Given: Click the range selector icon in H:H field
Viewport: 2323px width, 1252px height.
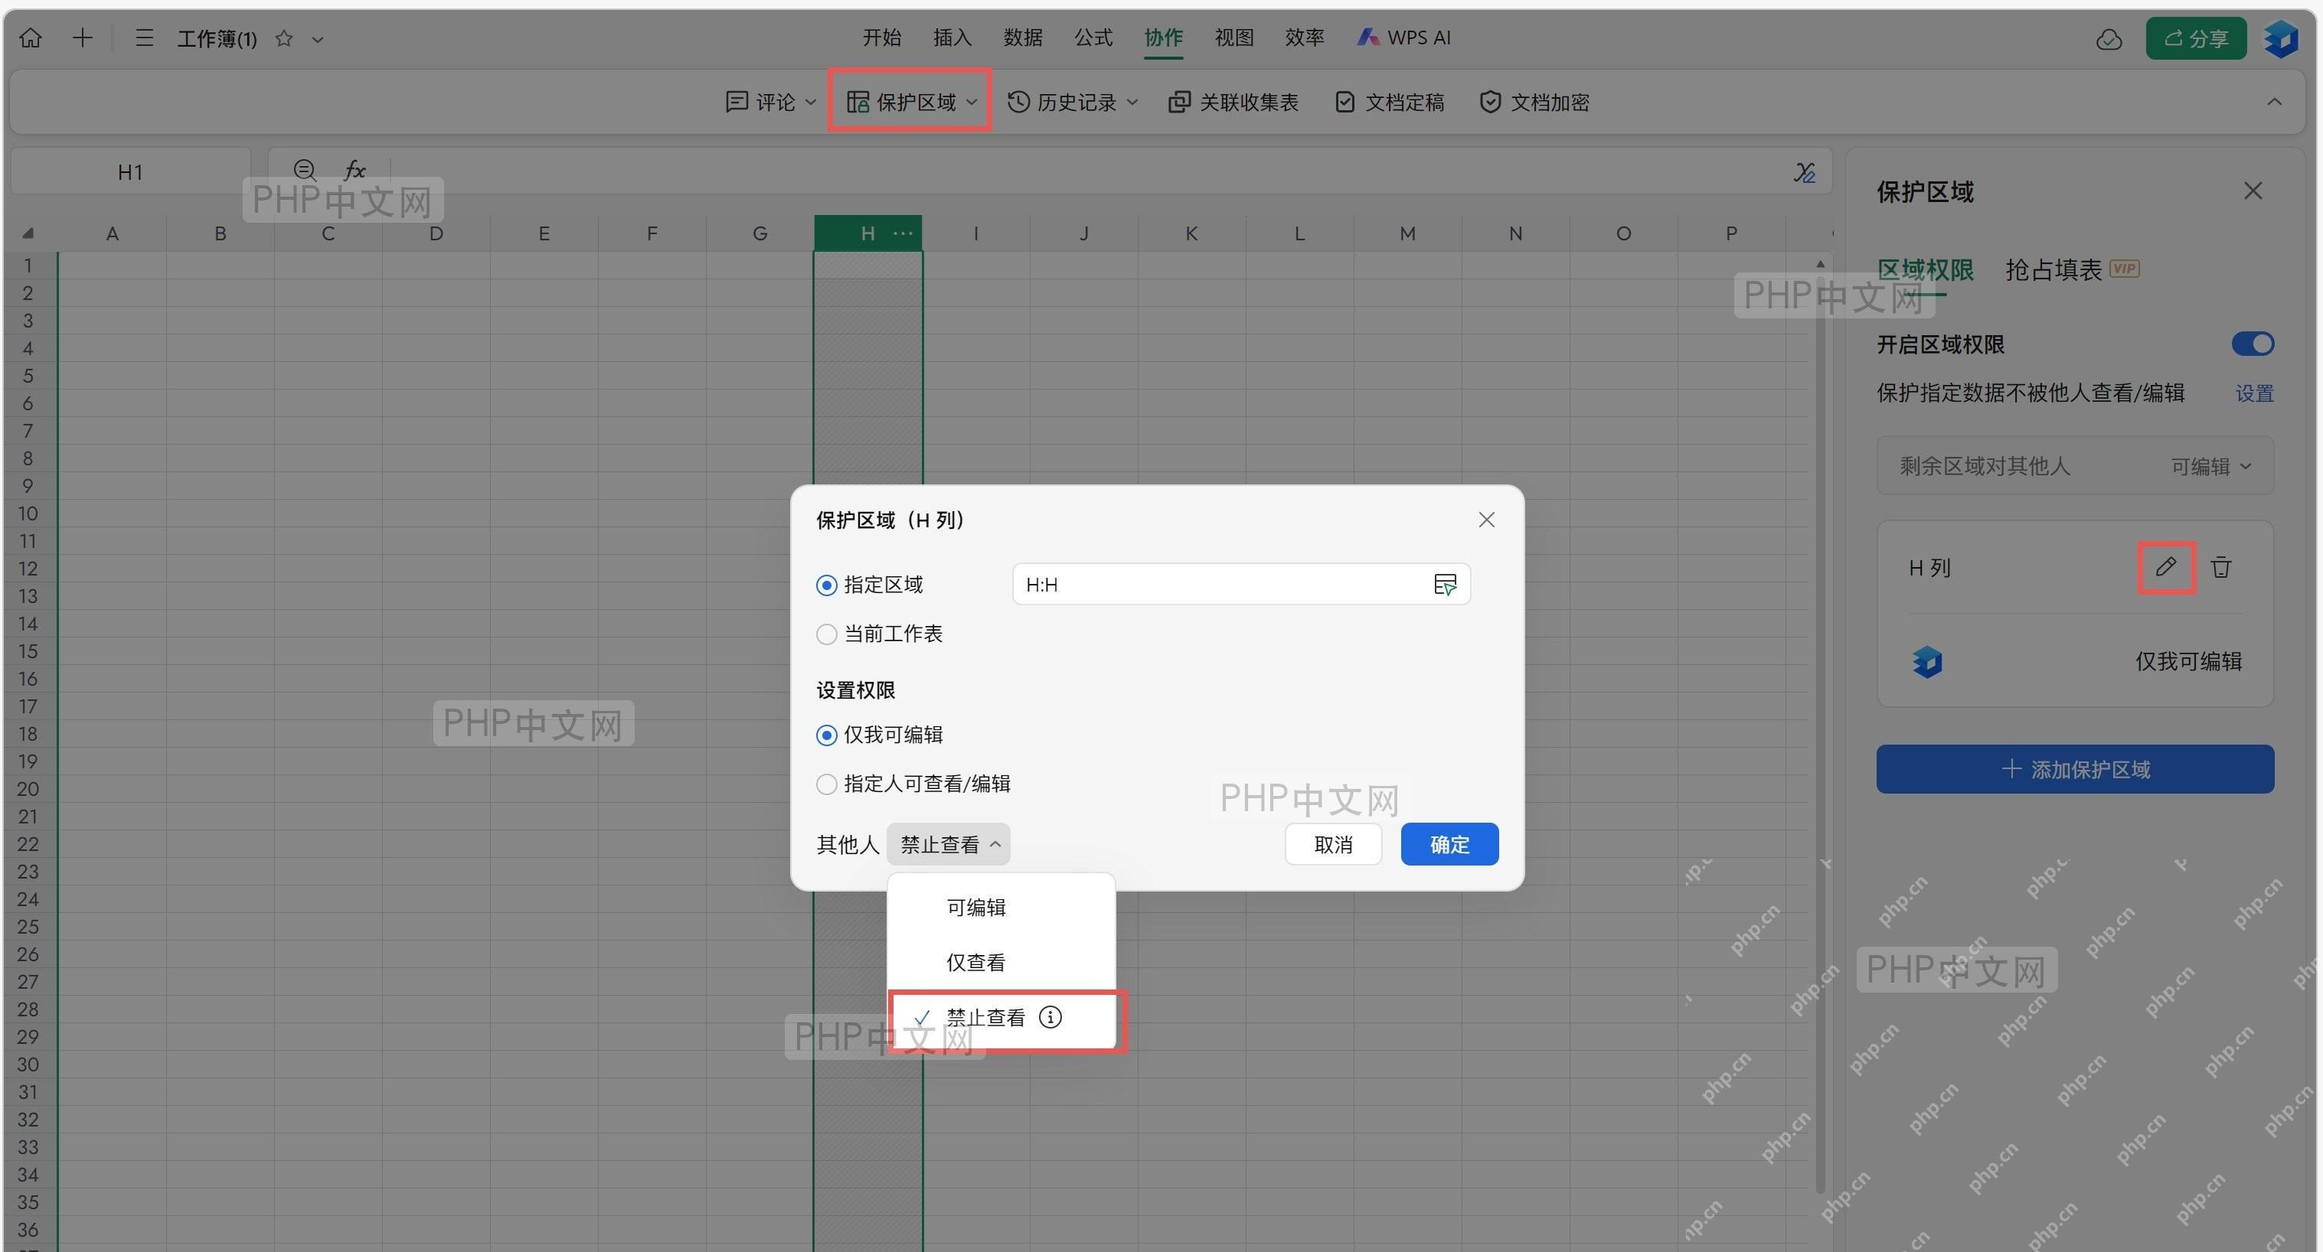Looking at the screenshot, I should tap(1445, 584).
